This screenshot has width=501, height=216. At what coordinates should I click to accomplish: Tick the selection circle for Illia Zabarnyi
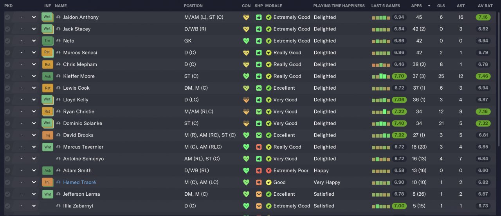click(7, 206)
